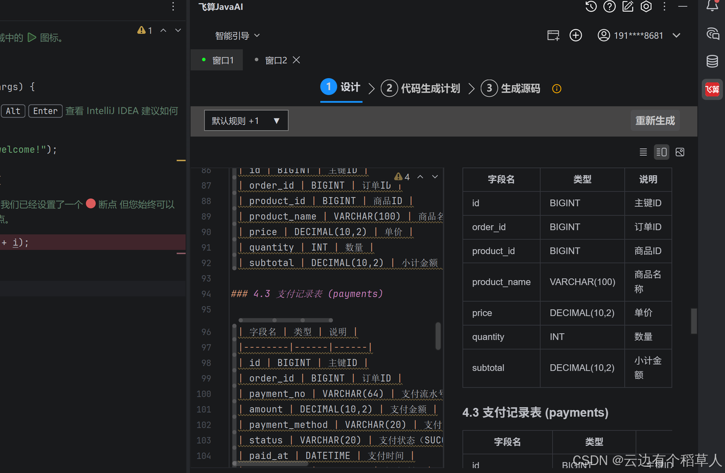Image resolution: width=725 pixels, height=473 pixels.
Task: Select step 3 生成源码
Action: pos(511,88)
